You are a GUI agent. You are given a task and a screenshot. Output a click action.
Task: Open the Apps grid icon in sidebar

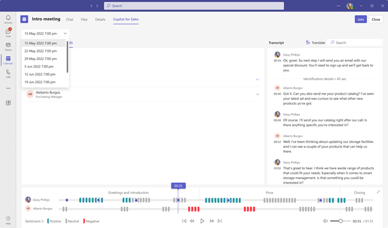pyautogui.click(x=8, y=102)
